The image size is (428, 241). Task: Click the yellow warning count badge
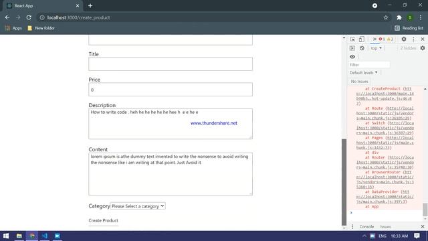390,39
